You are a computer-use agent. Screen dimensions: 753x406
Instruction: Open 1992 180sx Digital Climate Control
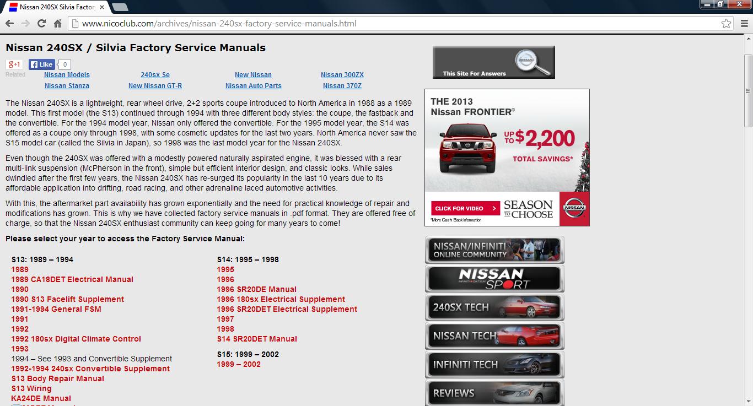(x=76, y=339)
